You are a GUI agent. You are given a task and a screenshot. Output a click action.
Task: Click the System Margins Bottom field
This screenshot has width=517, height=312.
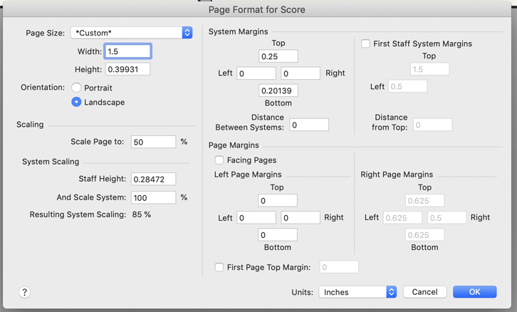coord(278,90)
